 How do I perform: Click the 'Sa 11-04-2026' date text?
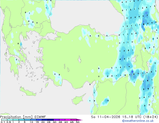pos(106,117)
